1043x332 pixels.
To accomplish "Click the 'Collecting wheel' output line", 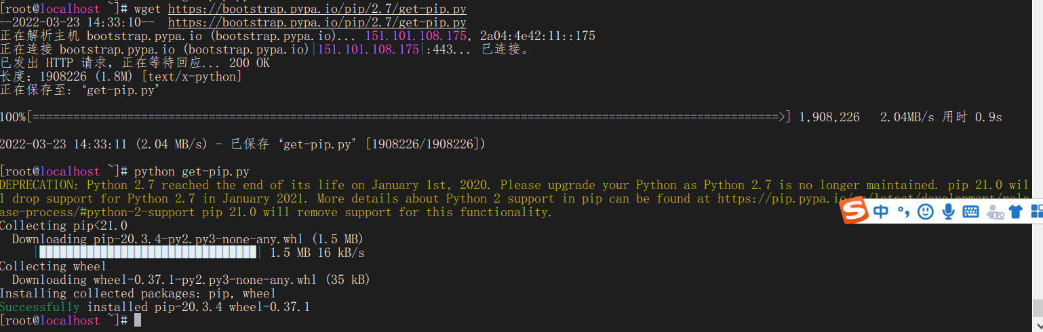I will click(x=53, y=266).
